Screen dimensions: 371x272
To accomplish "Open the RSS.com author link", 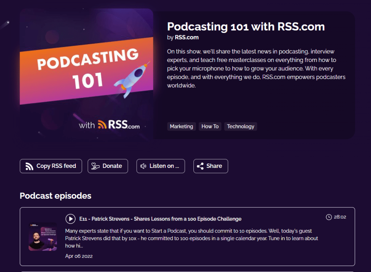I will click(x=187, y=37).
